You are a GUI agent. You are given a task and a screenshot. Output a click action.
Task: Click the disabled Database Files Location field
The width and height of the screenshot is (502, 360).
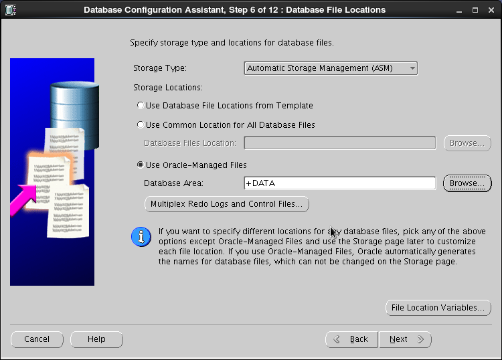point(339,143)
